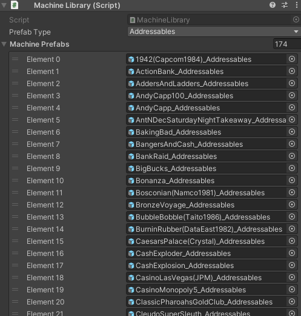Collapse the Machine Library component foldout
The image size is (301, 316).
click(x=4, y=5)
